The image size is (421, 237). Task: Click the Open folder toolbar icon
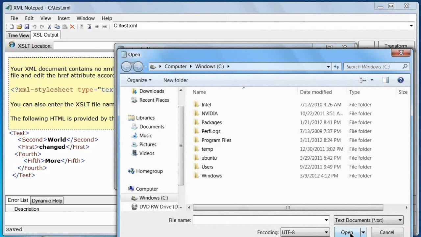(19, 27)
